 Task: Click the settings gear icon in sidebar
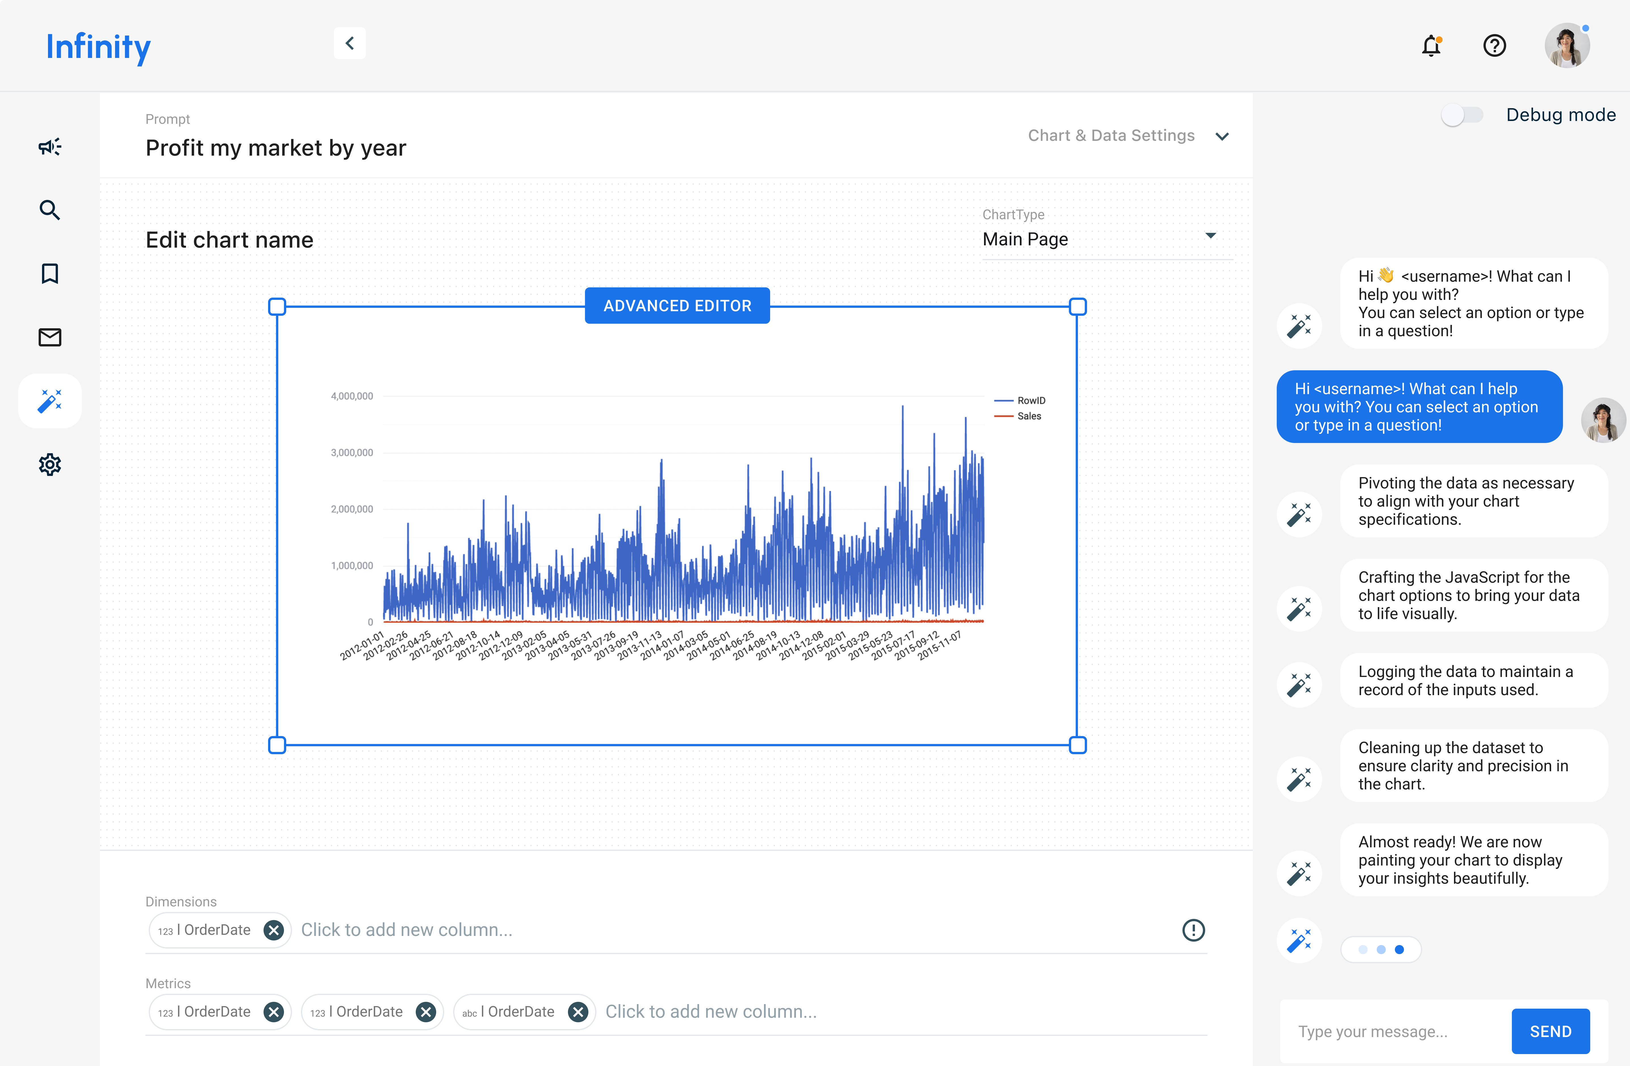[49, 464]
